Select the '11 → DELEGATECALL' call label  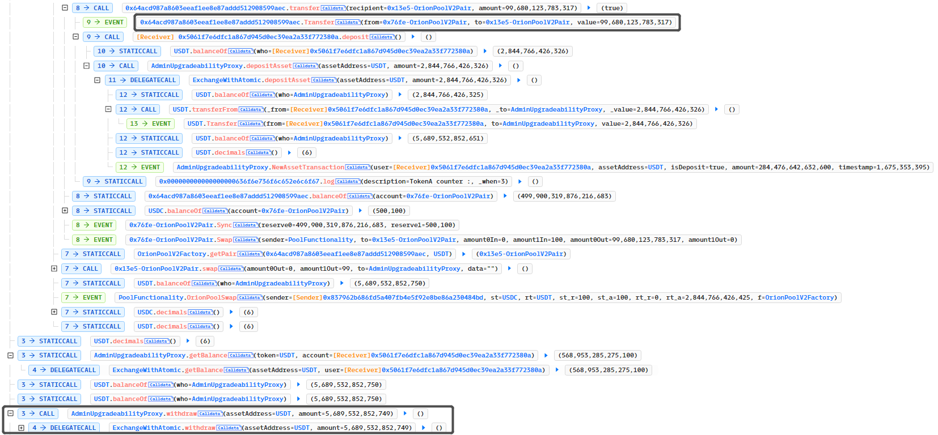click(142, 80)
